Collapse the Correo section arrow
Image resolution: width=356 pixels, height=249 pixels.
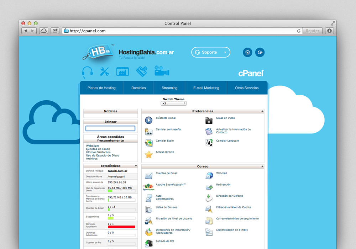(262, 166)
